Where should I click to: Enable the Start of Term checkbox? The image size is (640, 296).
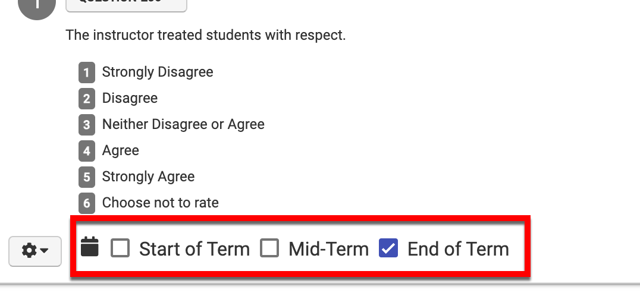click(x=120, y=248)
